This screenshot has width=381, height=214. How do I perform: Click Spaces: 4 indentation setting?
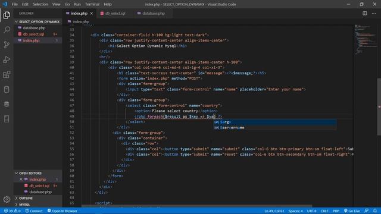(x=295, y=211)
